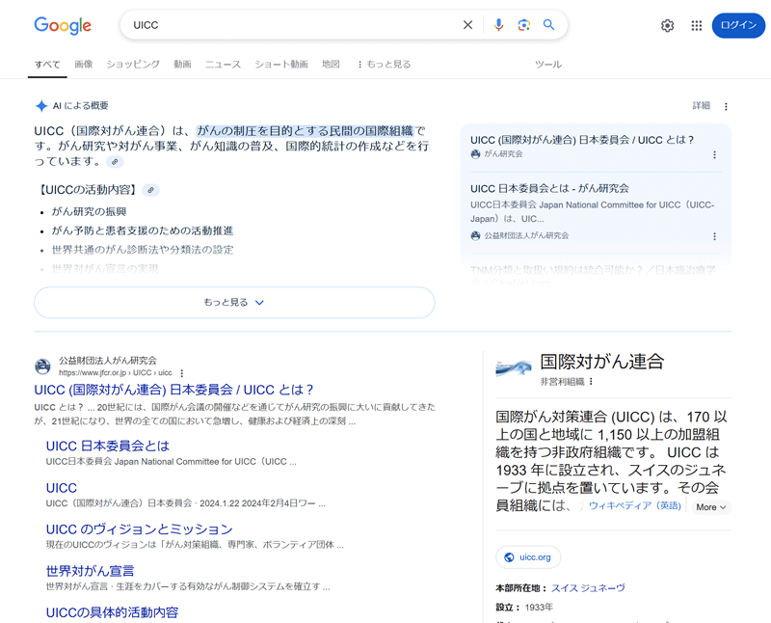Open three-dot menu next to 詳細
Screen dimensions: 771x623
[726, 106]
